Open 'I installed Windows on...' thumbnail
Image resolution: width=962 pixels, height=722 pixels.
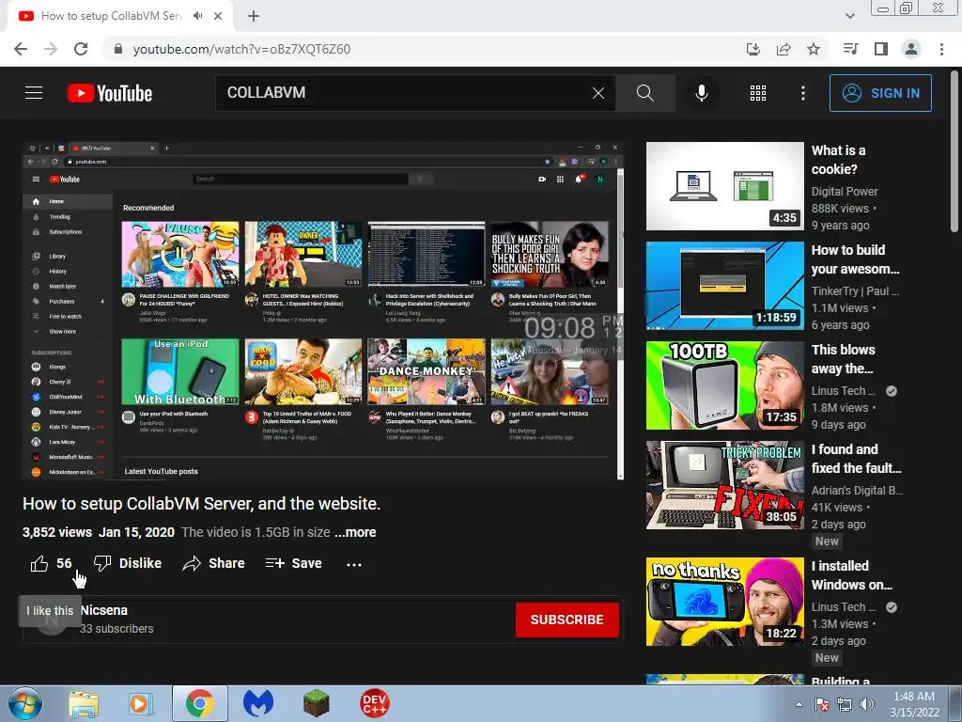(x=724, y=601)
